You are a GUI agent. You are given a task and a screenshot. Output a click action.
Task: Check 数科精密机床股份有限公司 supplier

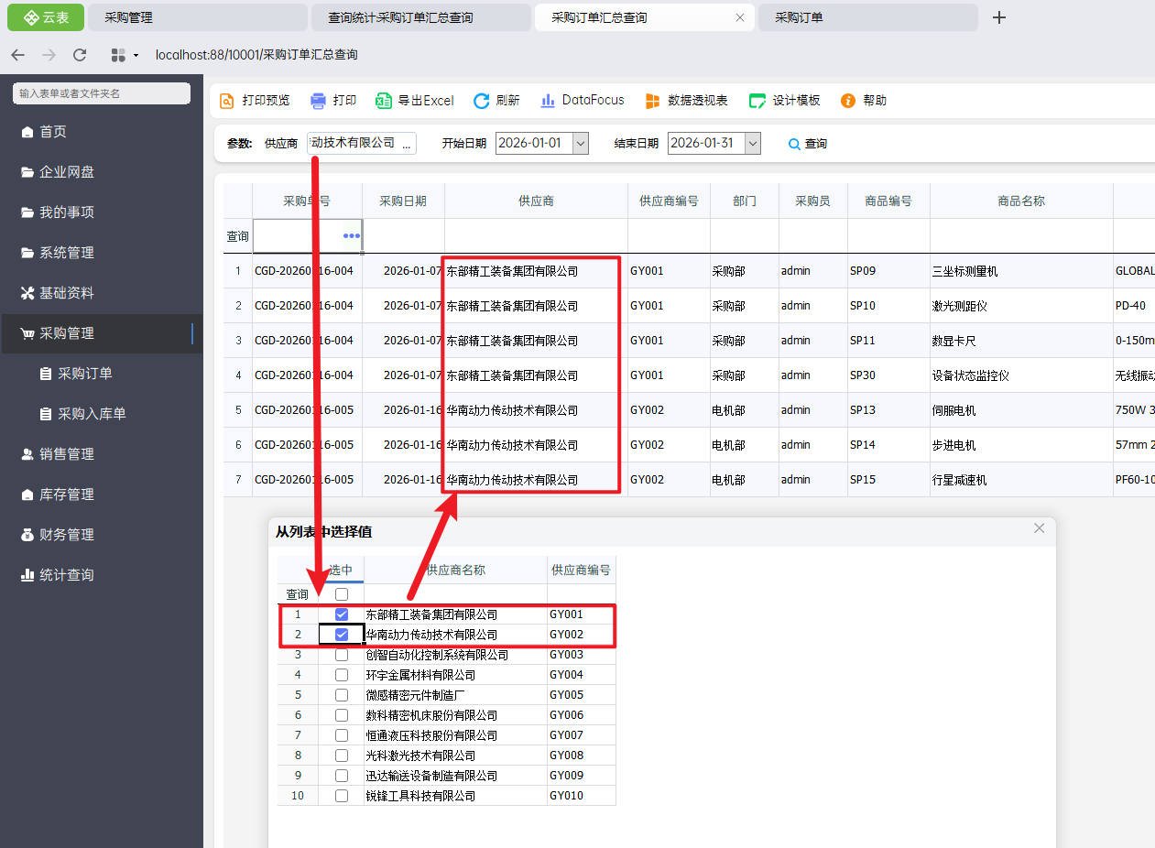click(342, 715)
